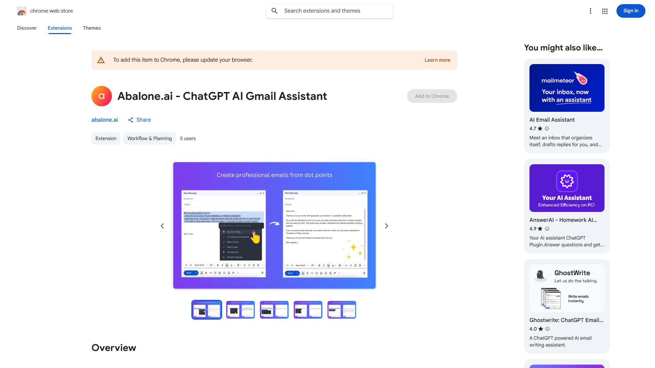Click rating info icon for Ghostwrite
The height and width of the screenshot is (368, 655).
(548, 329)
